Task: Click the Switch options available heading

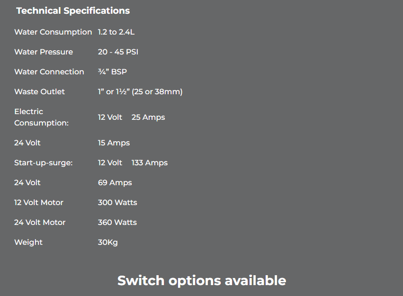Action: click(202, 280)
